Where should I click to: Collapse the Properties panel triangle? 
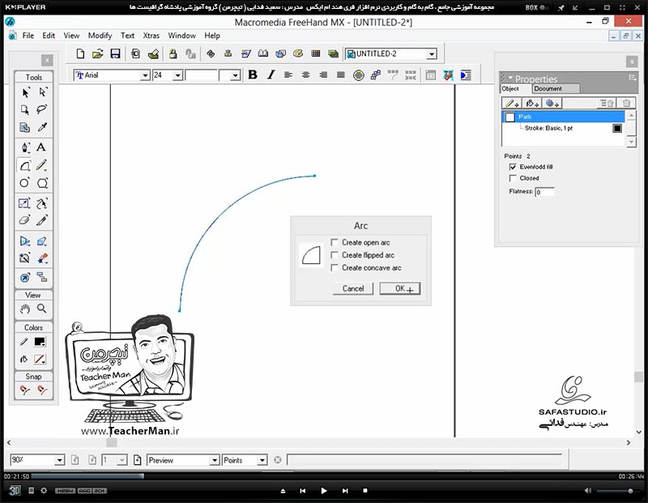[510, 78]
